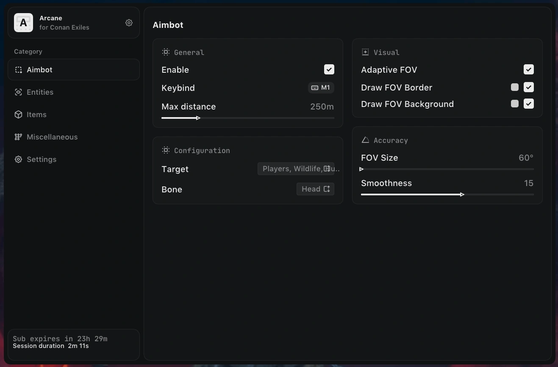Click the Accuracy triangle icon
This screenshot has height=367, width=558.
[365, 140]
